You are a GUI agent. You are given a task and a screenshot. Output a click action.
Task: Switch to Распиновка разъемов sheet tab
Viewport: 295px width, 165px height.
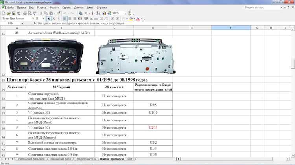[31, 159]
